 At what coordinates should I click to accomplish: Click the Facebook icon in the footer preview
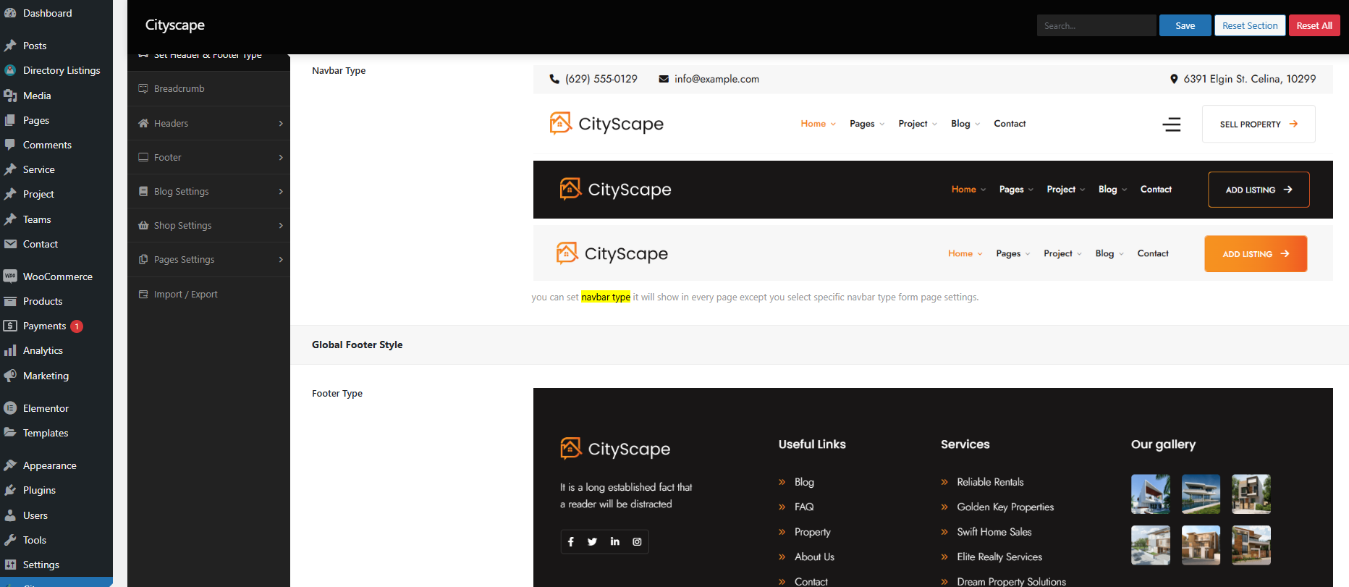click(x=571, y=541)
